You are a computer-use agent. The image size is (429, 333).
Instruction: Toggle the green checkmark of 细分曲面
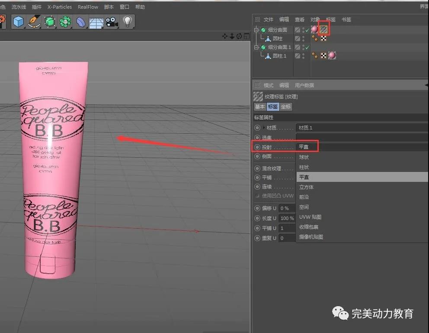pyautogui.click(x=307, y=30)
